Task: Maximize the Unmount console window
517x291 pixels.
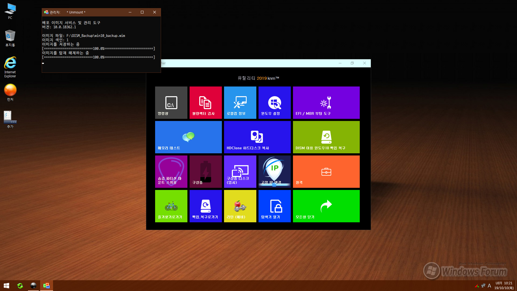Action: tap(142, 12)
